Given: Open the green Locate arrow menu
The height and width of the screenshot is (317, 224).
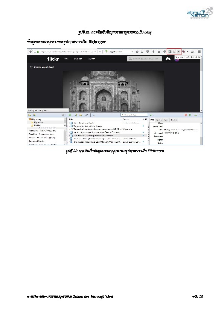Looking at the screenshot, I should click(x=152, y=115).
